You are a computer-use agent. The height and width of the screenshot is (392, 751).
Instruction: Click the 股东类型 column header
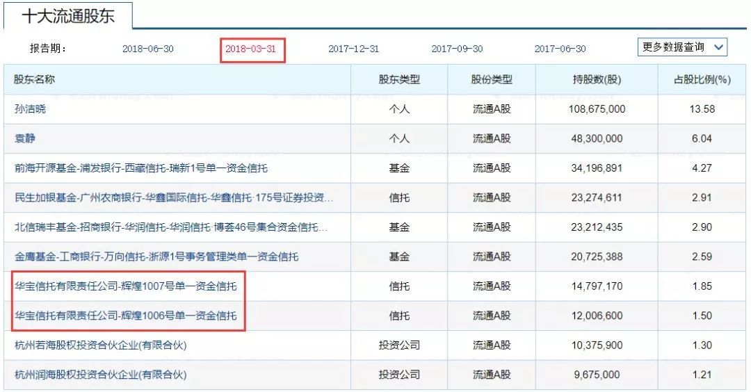tap(399, 79)
